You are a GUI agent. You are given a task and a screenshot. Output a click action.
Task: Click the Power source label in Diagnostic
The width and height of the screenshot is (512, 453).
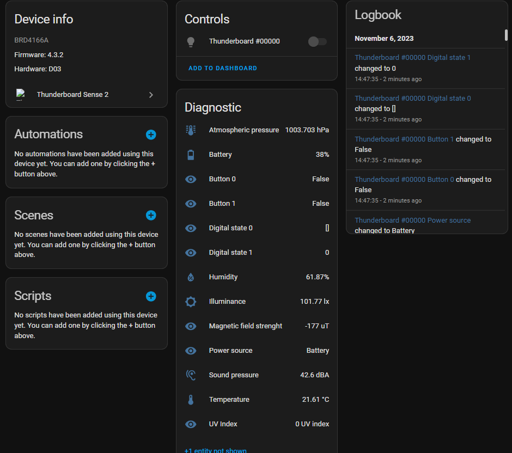click(230, 351)
